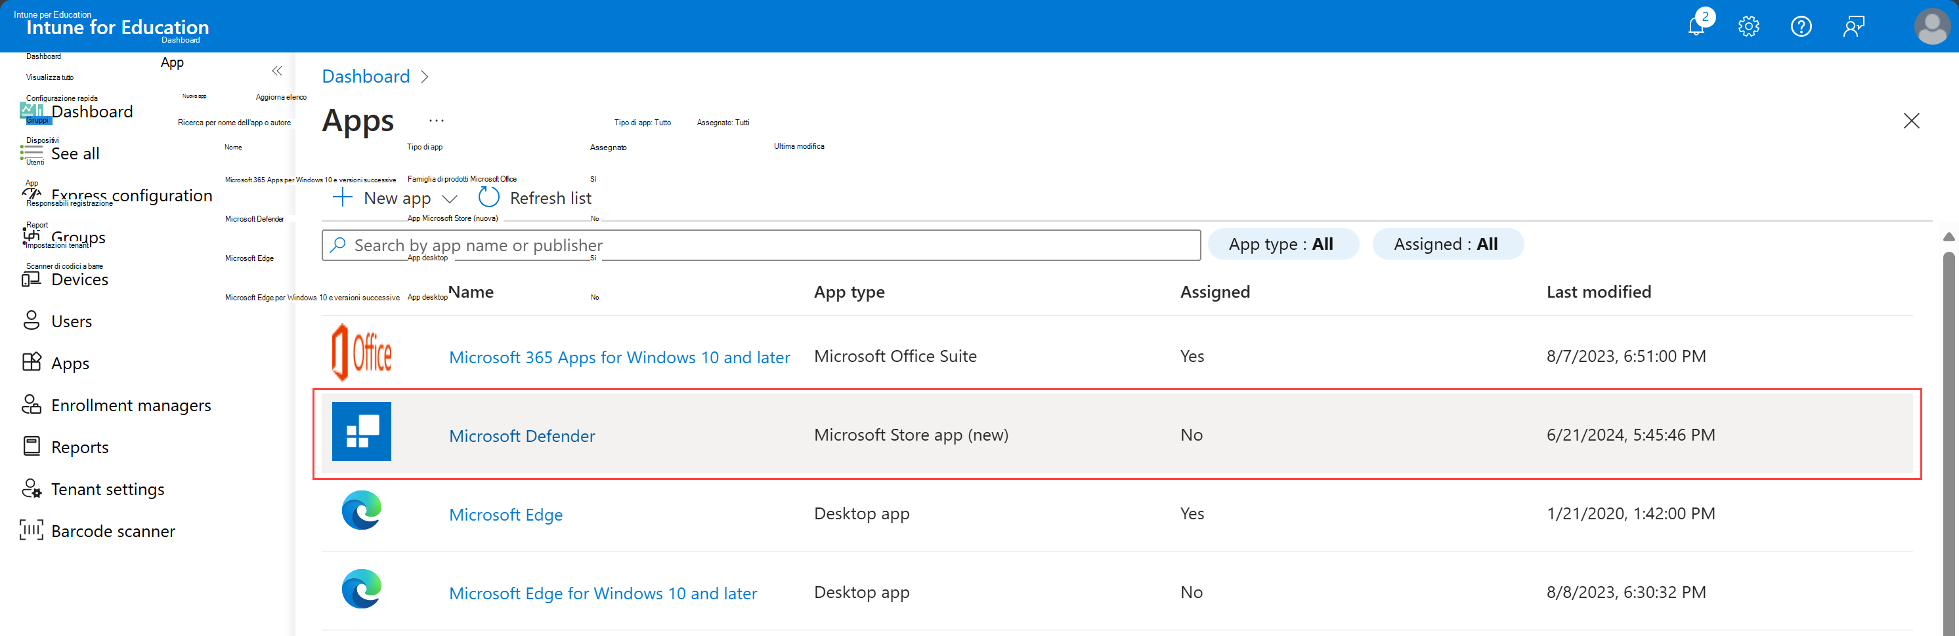Click the Microsoft Defender store icon

[362, 431]
